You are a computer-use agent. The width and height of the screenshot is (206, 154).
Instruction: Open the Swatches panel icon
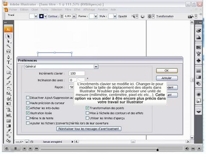[x=199, y=47]
